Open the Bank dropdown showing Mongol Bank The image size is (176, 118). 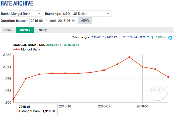26,14
